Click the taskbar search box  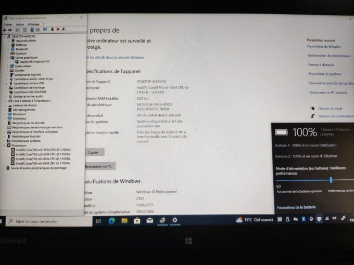coord(49,221)
